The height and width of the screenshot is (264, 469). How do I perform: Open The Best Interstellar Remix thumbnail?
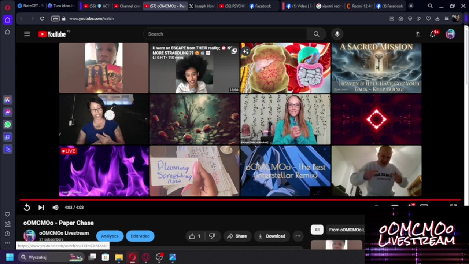click(x=285, y=171)
